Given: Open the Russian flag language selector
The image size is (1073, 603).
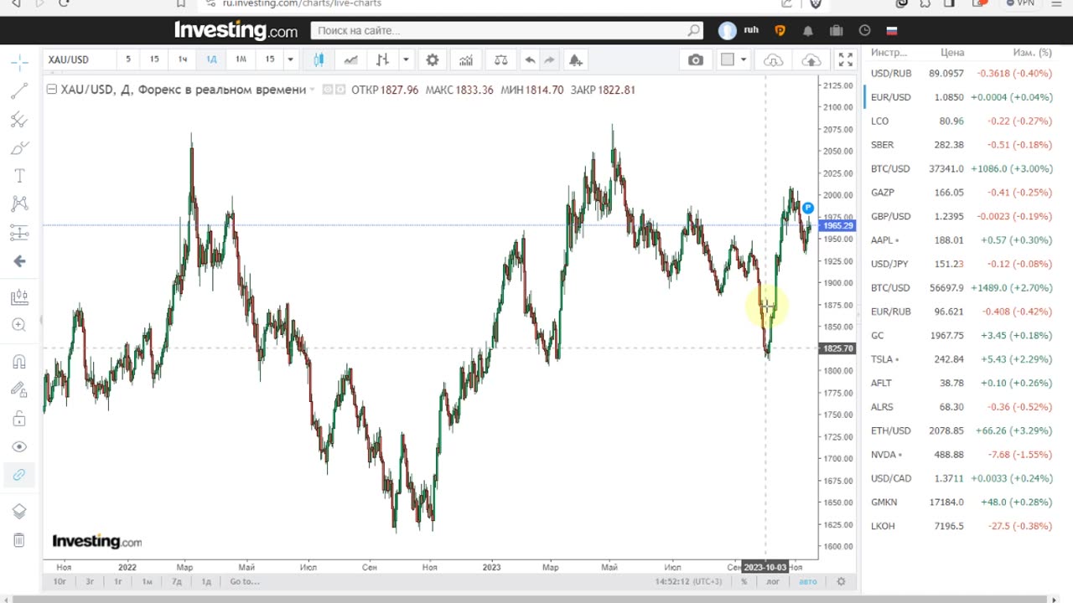Looking at the screenshot, I should [892, 30].
